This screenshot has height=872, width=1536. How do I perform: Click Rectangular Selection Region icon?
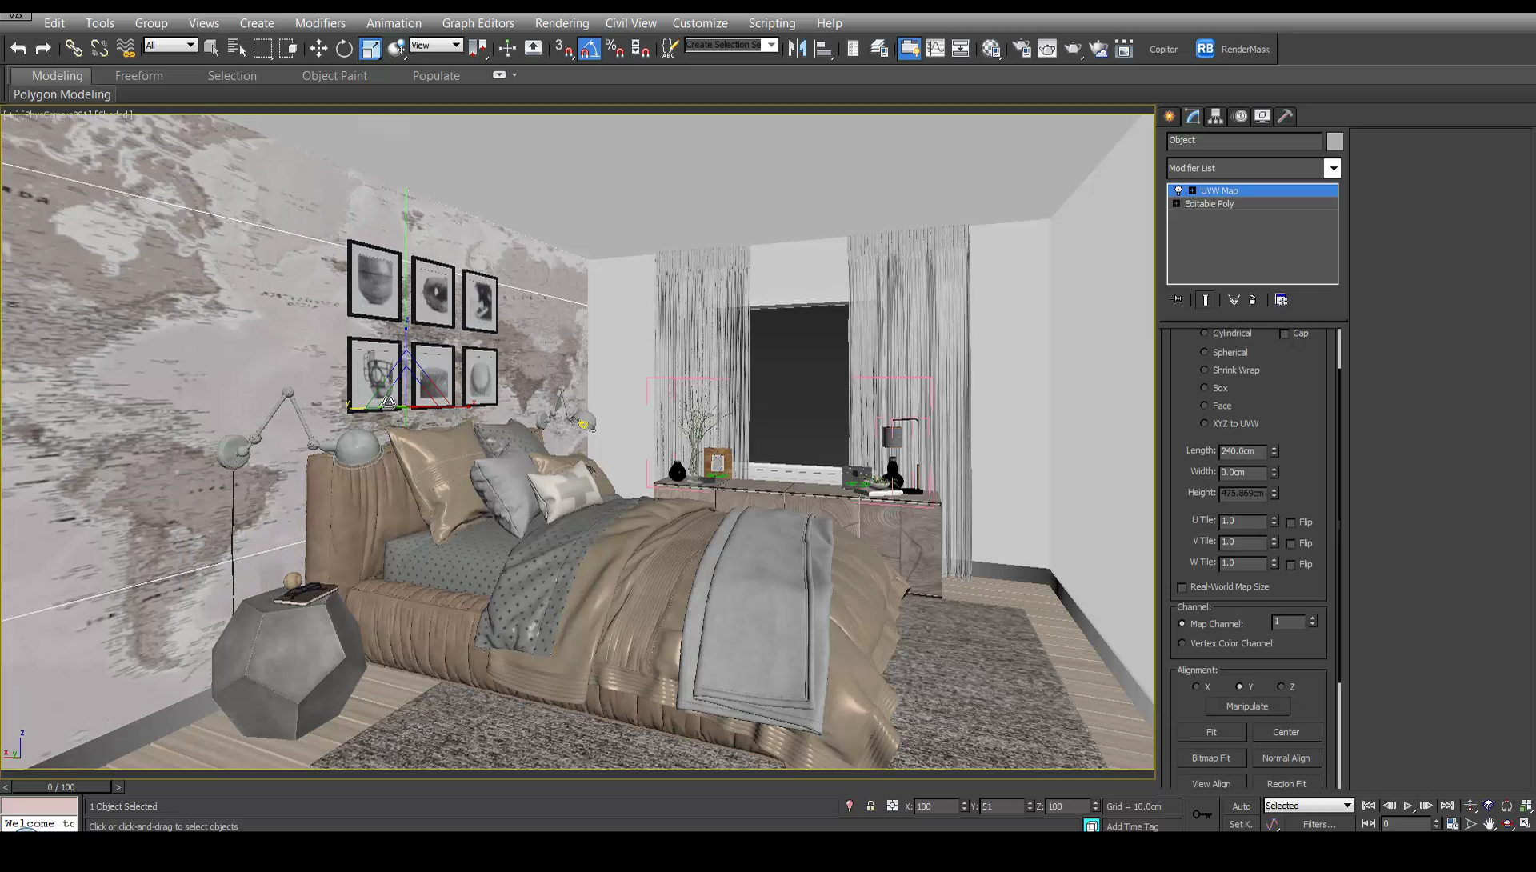pyautogui.click(x=262, y=49)
